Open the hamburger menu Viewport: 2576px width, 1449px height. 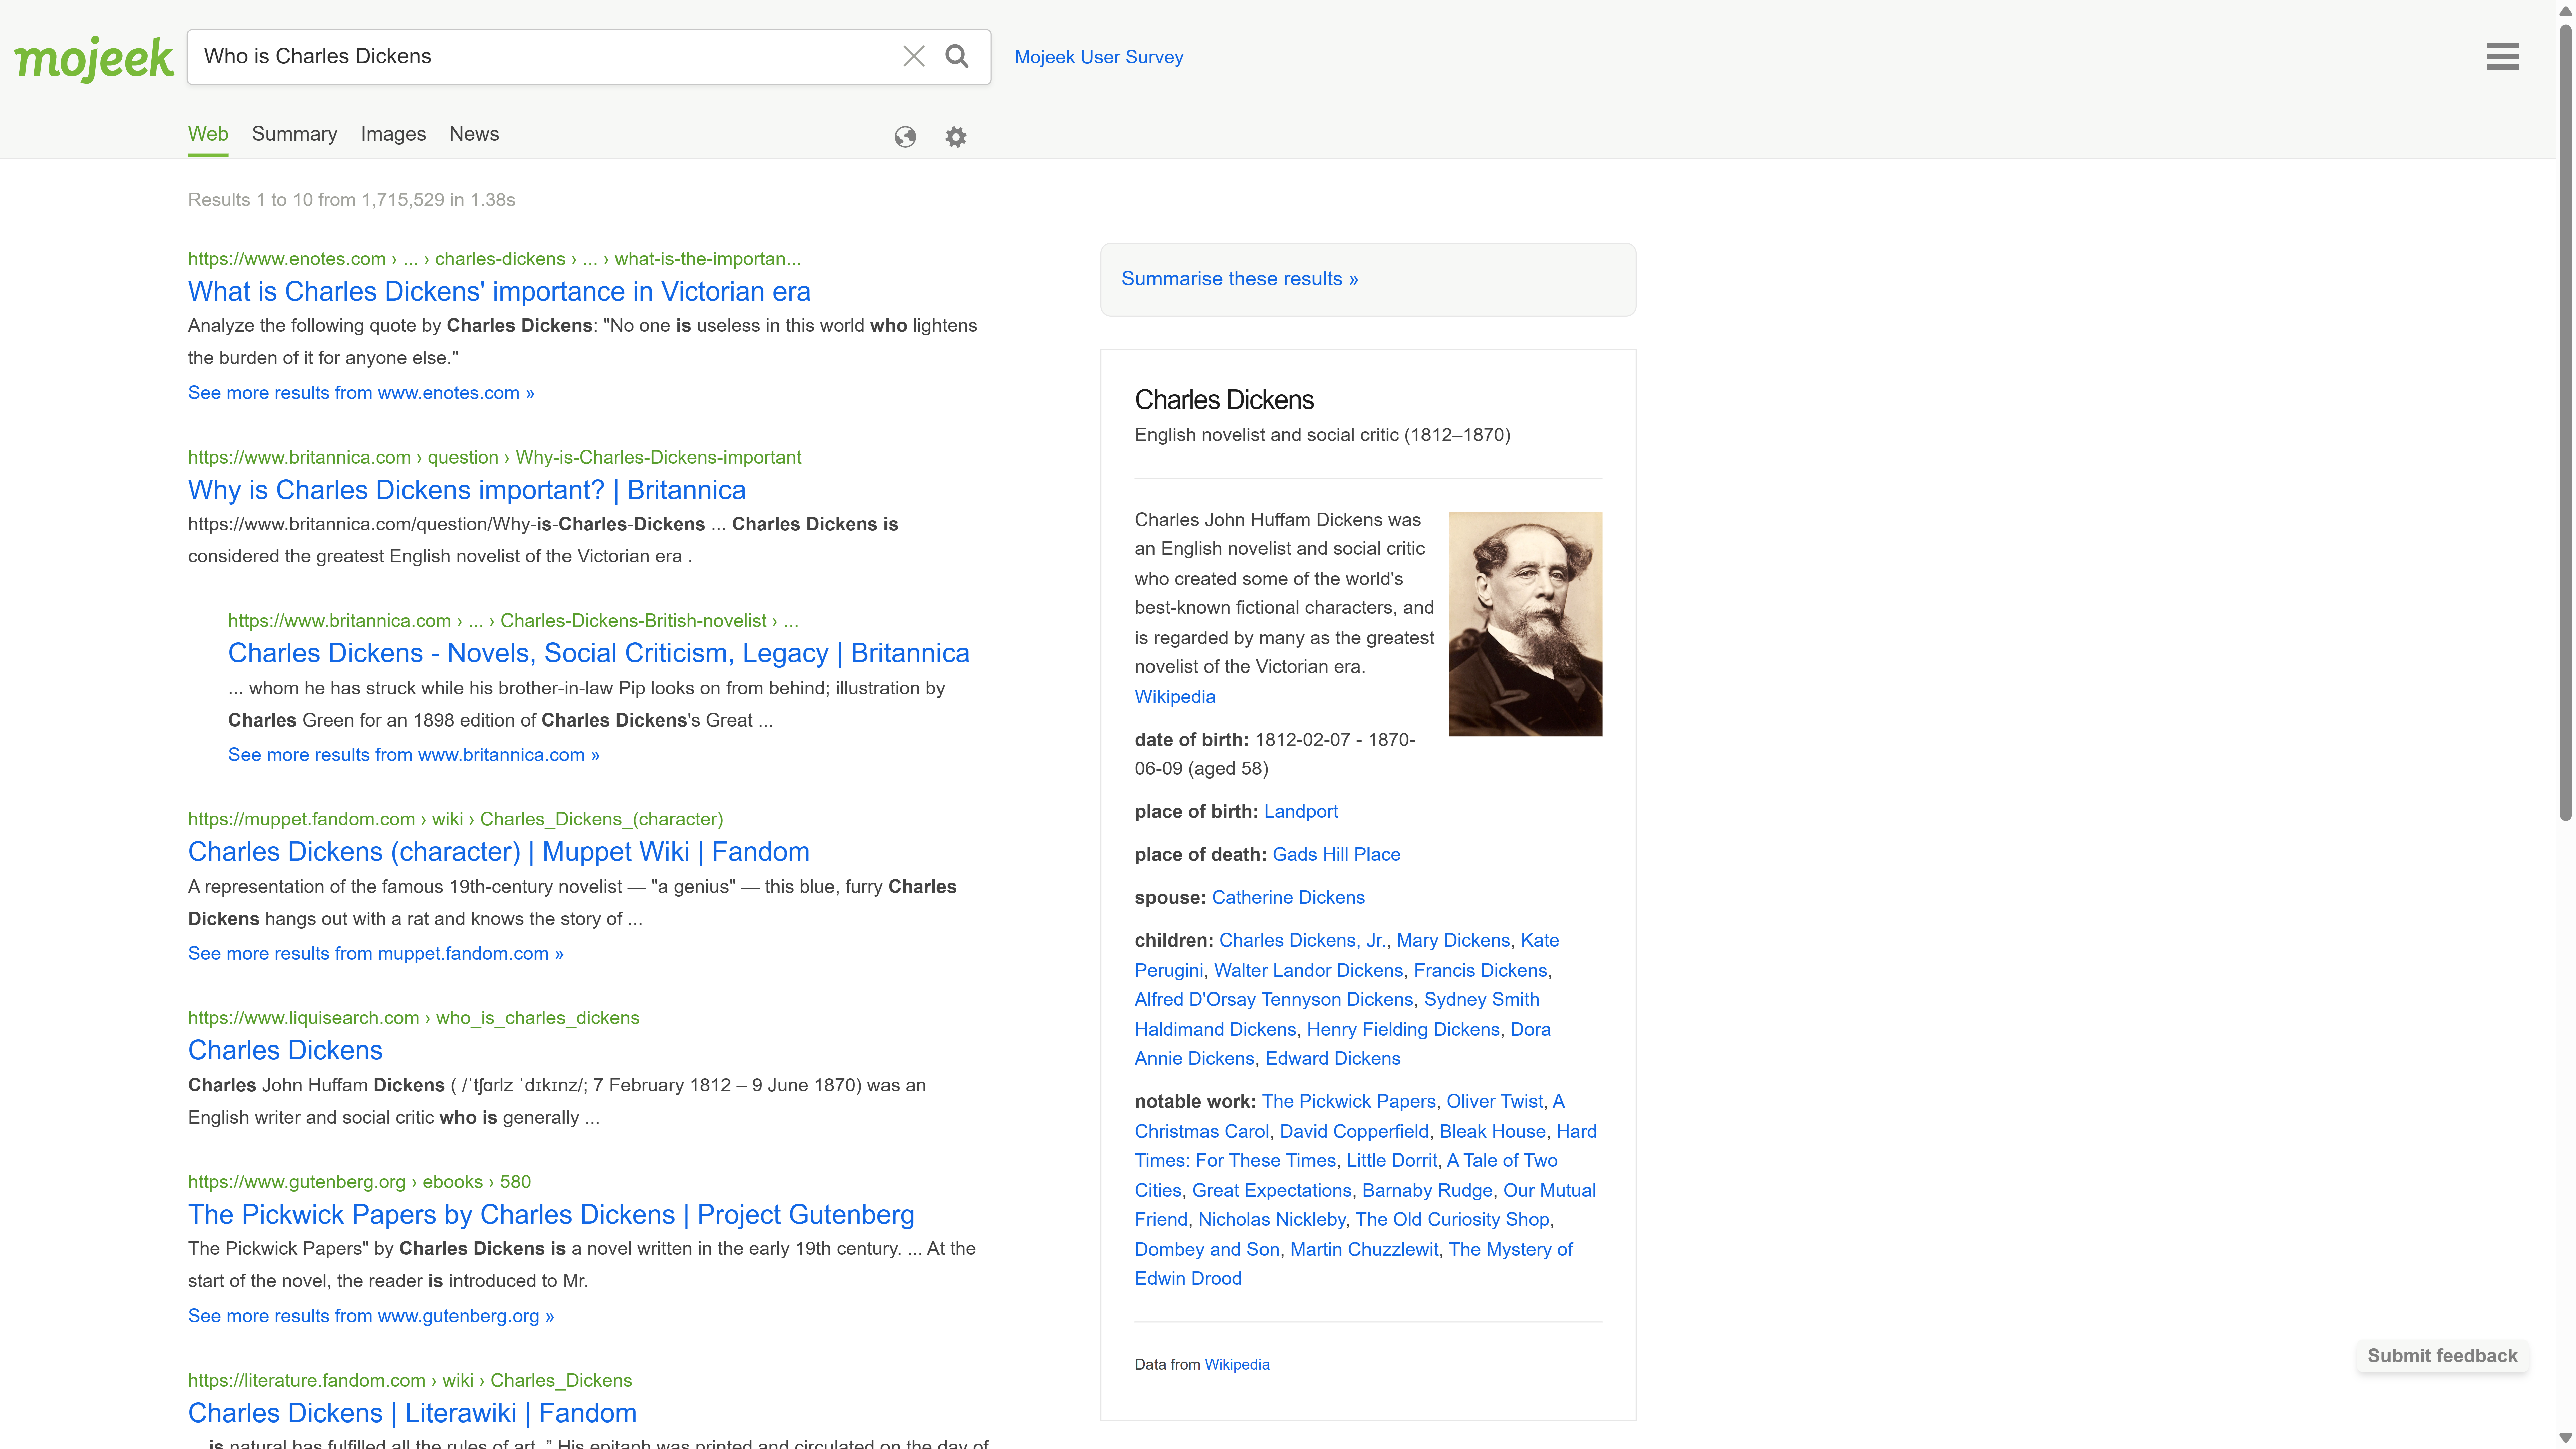click(2502, 56)
